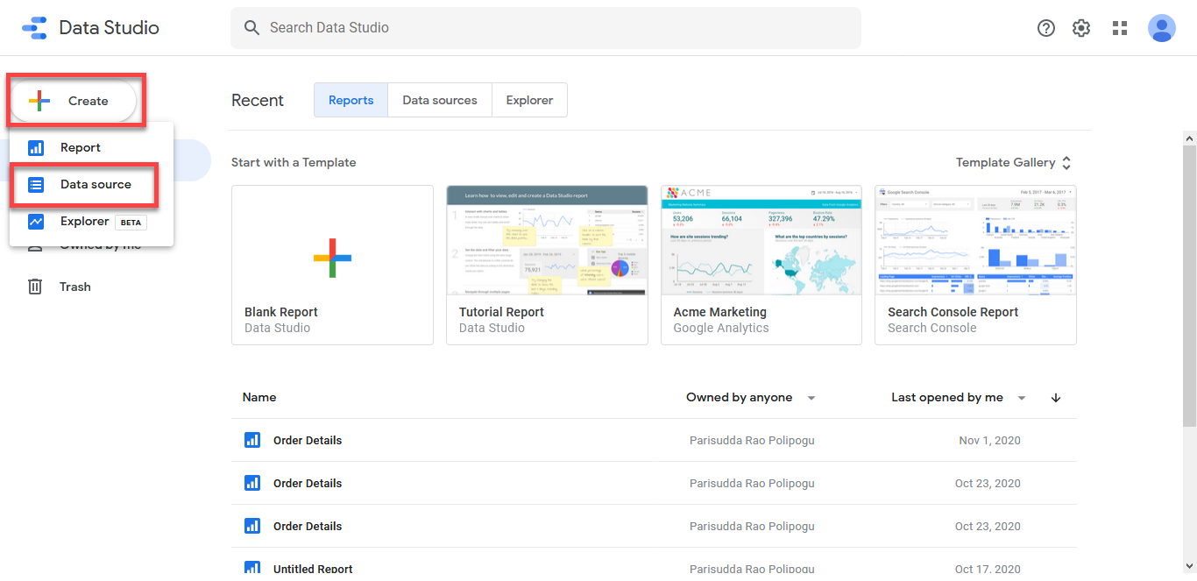Toggle sort direction arrow in list header
The width and height of the screenshot is (1197, 581).
(x=1055, y=398)
